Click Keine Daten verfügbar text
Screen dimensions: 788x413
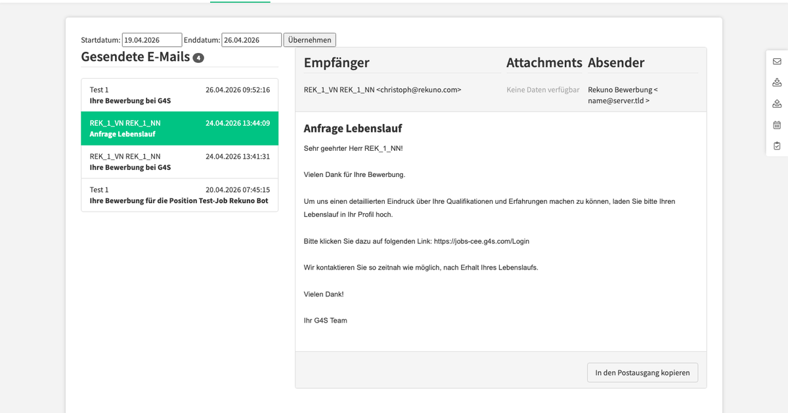pyautogui.click(x=543, y=90)
